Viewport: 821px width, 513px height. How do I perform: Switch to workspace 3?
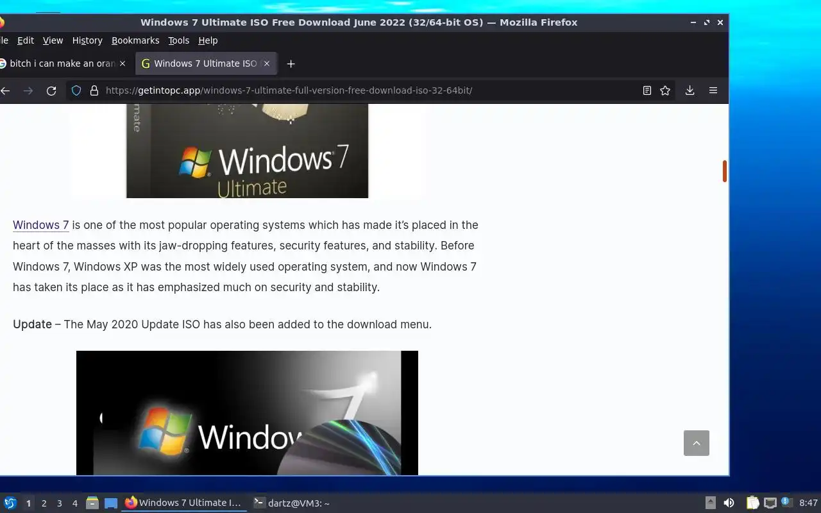click(x=59, y=503)
